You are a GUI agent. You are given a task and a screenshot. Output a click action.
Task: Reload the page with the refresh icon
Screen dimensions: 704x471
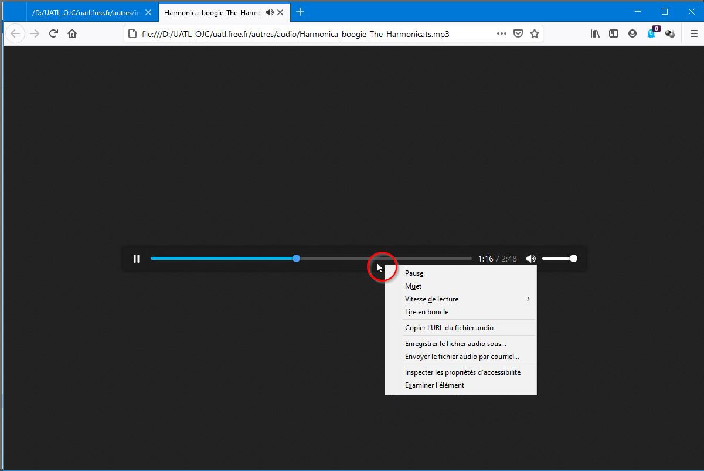(53, 33)
